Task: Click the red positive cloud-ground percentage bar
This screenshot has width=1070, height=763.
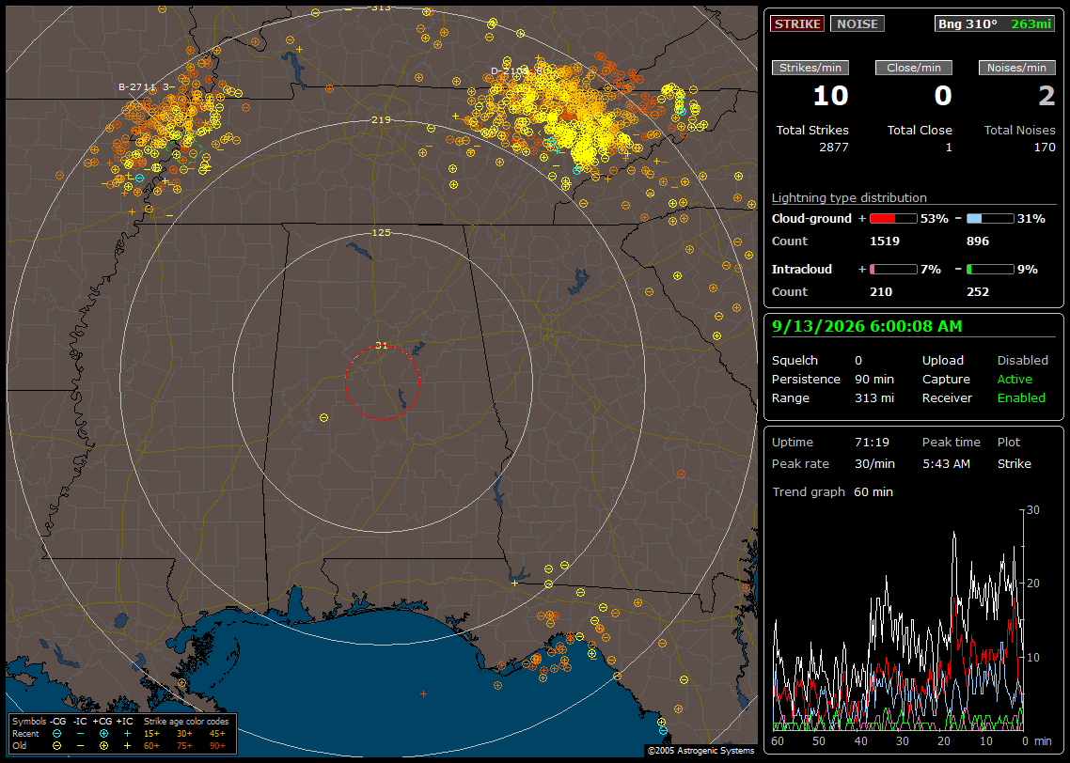Action: click(893, 219)
